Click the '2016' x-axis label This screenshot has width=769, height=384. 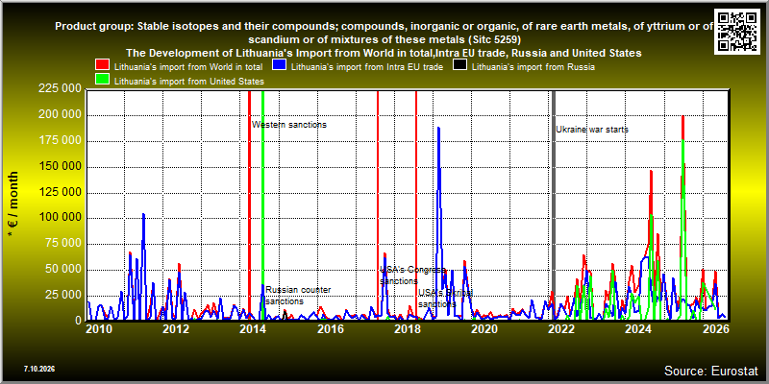330,328
